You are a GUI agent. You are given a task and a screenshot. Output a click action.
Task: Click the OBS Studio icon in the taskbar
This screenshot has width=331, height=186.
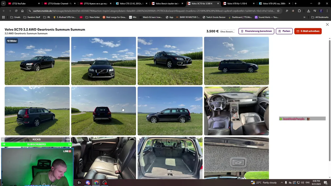tap(104, 183)
